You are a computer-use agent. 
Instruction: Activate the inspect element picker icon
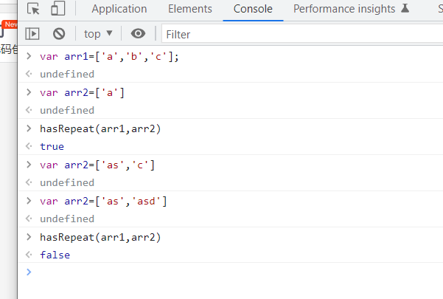click(x=34, y=10)
